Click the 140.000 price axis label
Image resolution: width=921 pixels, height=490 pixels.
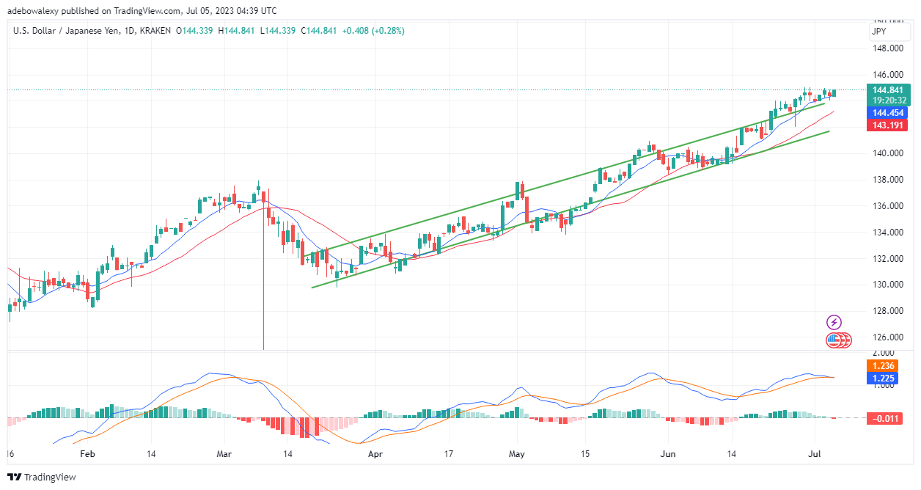click(x=887, y=153)
